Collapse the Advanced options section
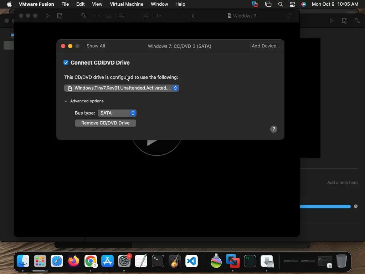This screenshot has width=365, height=274. 66,101
